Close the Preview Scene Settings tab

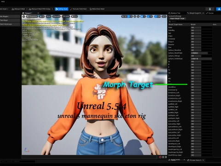(203, 160)
